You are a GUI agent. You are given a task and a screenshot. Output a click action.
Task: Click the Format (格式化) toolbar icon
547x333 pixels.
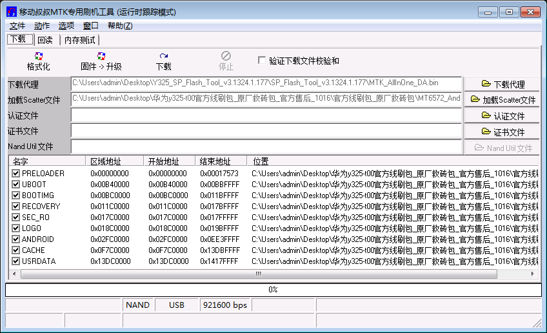pos(38,56)
